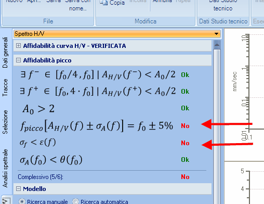Switch to Analisi spettrale tab
The image size is (264, 204).
5,168
